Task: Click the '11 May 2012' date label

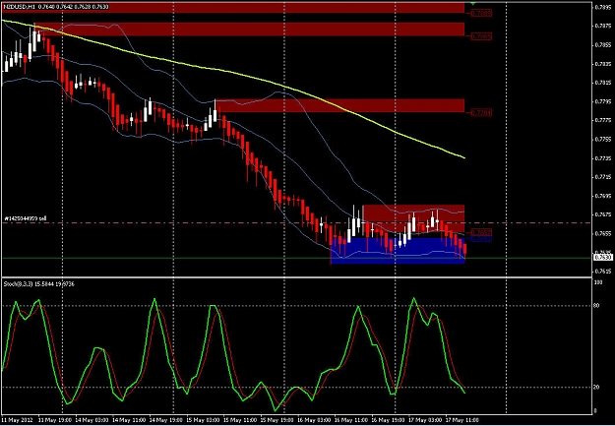Action: pos(15,419)
